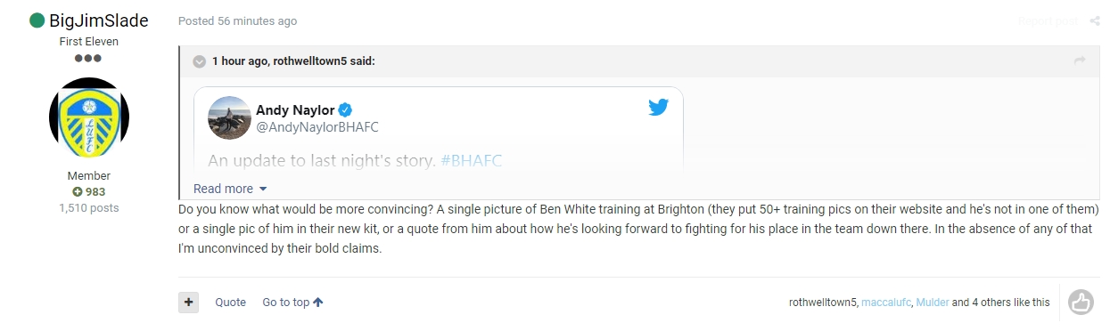
Task: Click the Leeds United avatar image
Action: [x=88, y=117]
